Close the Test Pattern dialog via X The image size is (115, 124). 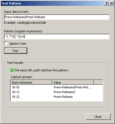click(x=111, y=3)
